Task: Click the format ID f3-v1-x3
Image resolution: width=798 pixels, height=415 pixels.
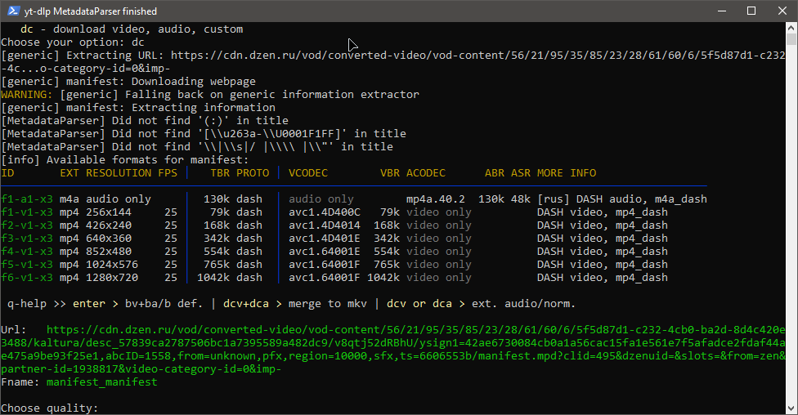Action: [27, 239]
